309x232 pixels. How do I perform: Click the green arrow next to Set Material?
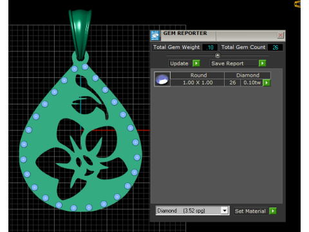pyautogui.click(x=273, y=211)
